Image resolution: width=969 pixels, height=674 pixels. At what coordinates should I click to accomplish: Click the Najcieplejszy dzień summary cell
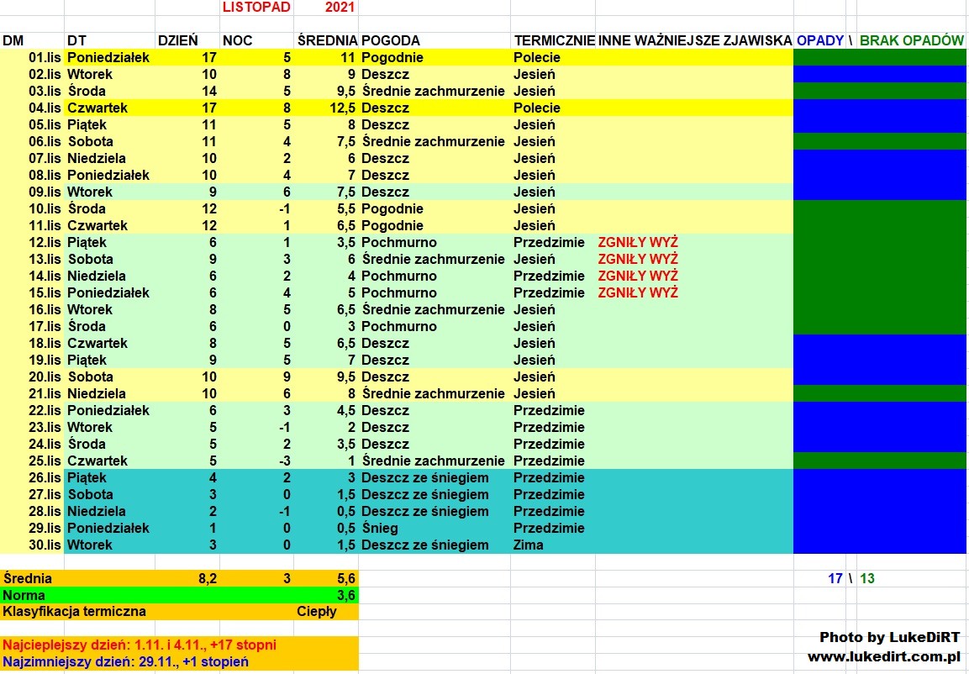[x=139, y=645]
